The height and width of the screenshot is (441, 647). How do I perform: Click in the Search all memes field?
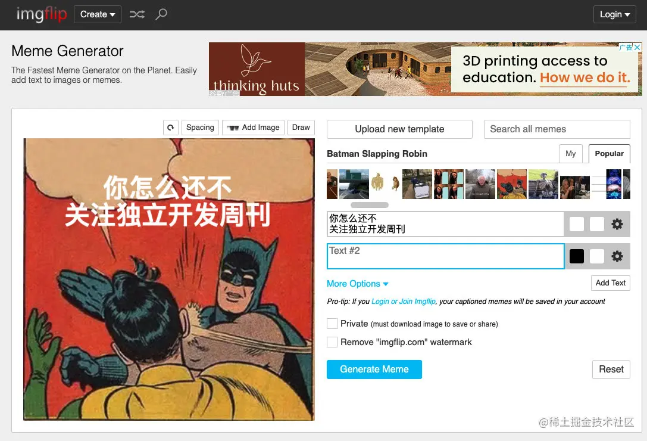557,129
